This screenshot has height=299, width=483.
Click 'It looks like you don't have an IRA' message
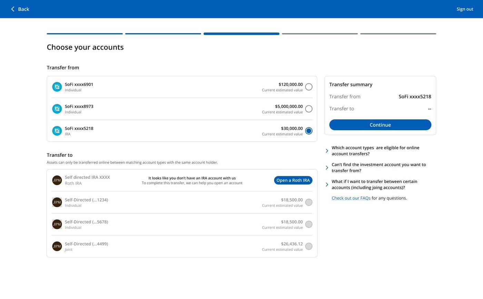coord(192,178)
